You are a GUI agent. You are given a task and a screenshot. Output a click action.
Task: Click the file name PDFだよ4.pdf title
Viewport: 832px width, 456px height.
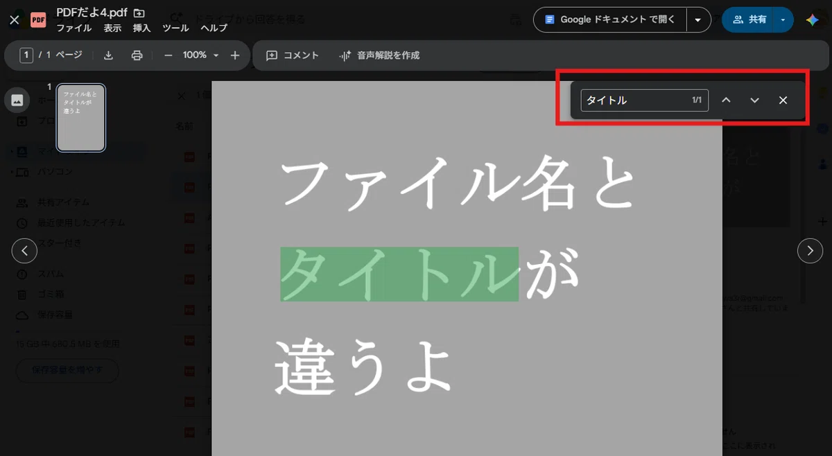pos(93,13)
